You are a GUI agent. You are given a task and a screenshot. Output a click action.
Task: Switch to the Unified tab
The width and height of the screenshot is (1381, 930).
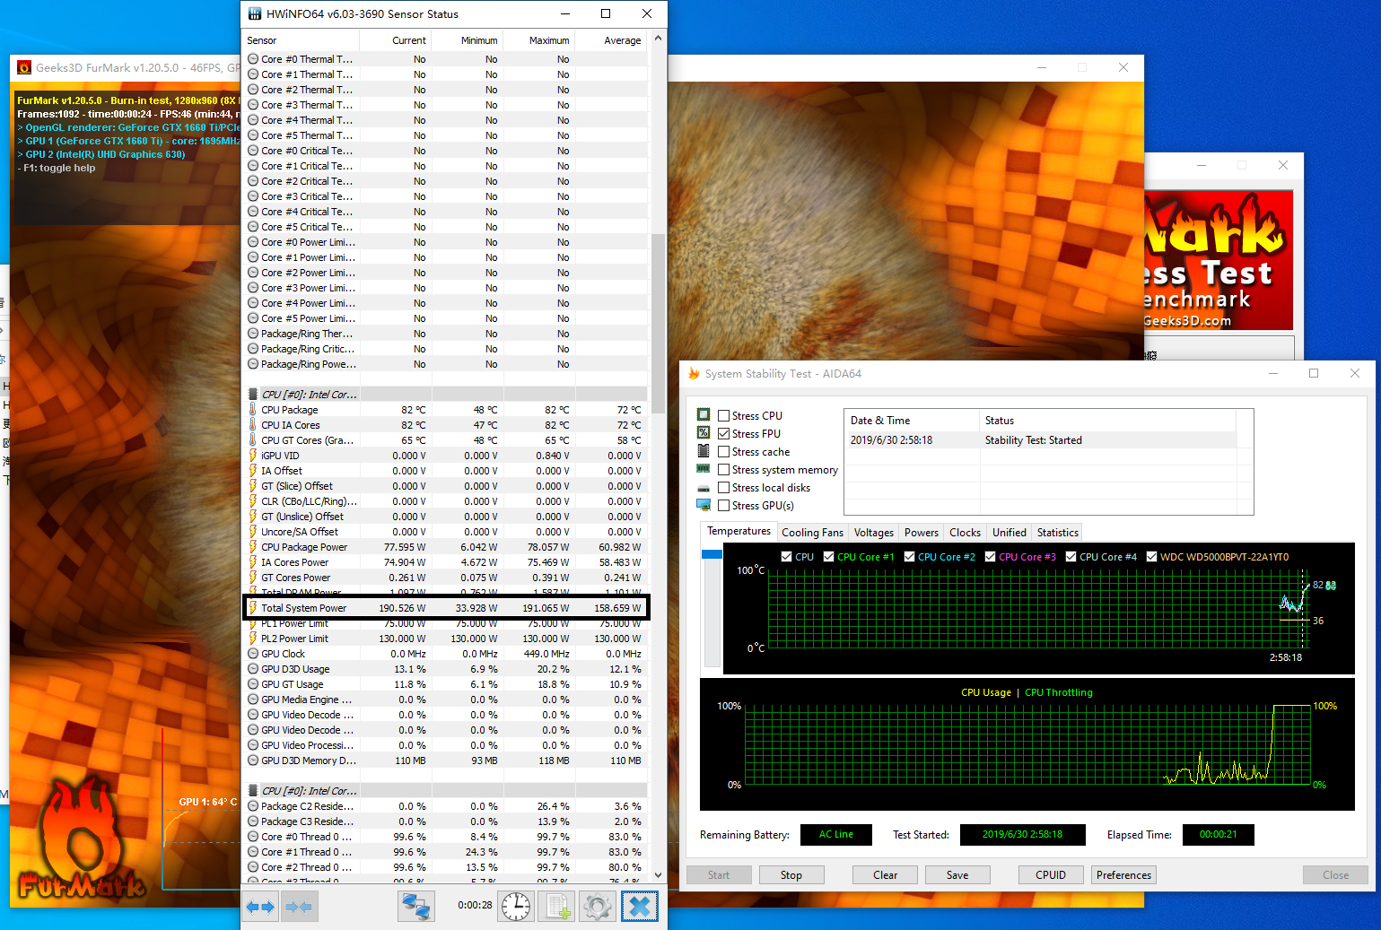pyautogui.click(x=1009, y=533)
